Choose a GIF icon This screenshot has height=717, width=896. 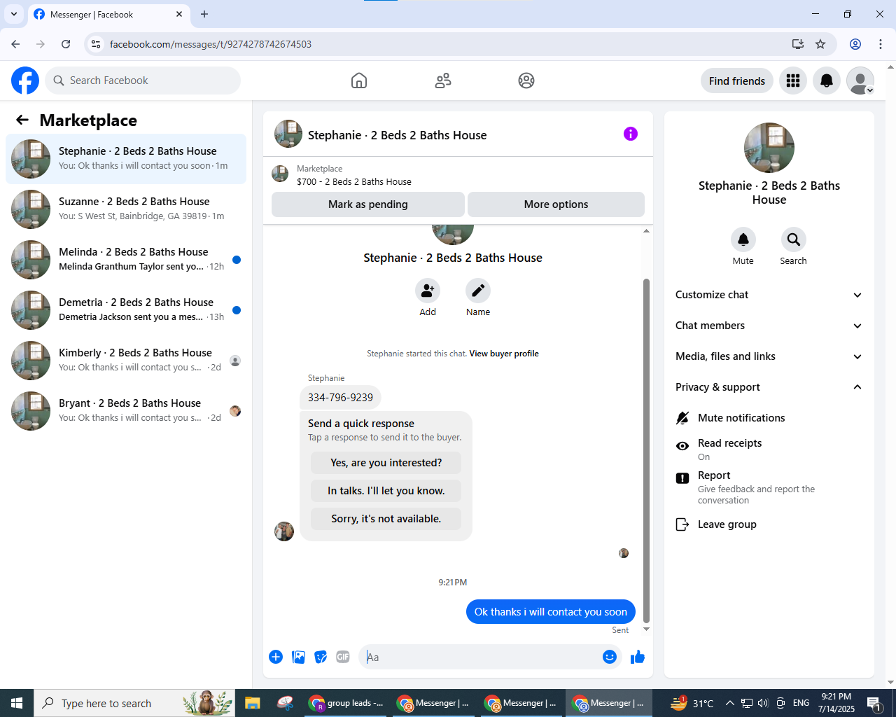coord(343,657)
